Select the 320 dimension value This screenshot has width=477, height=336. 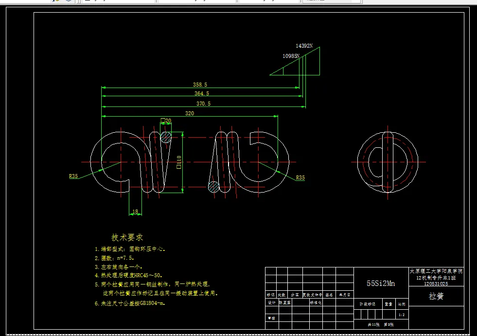click(190, 113)
